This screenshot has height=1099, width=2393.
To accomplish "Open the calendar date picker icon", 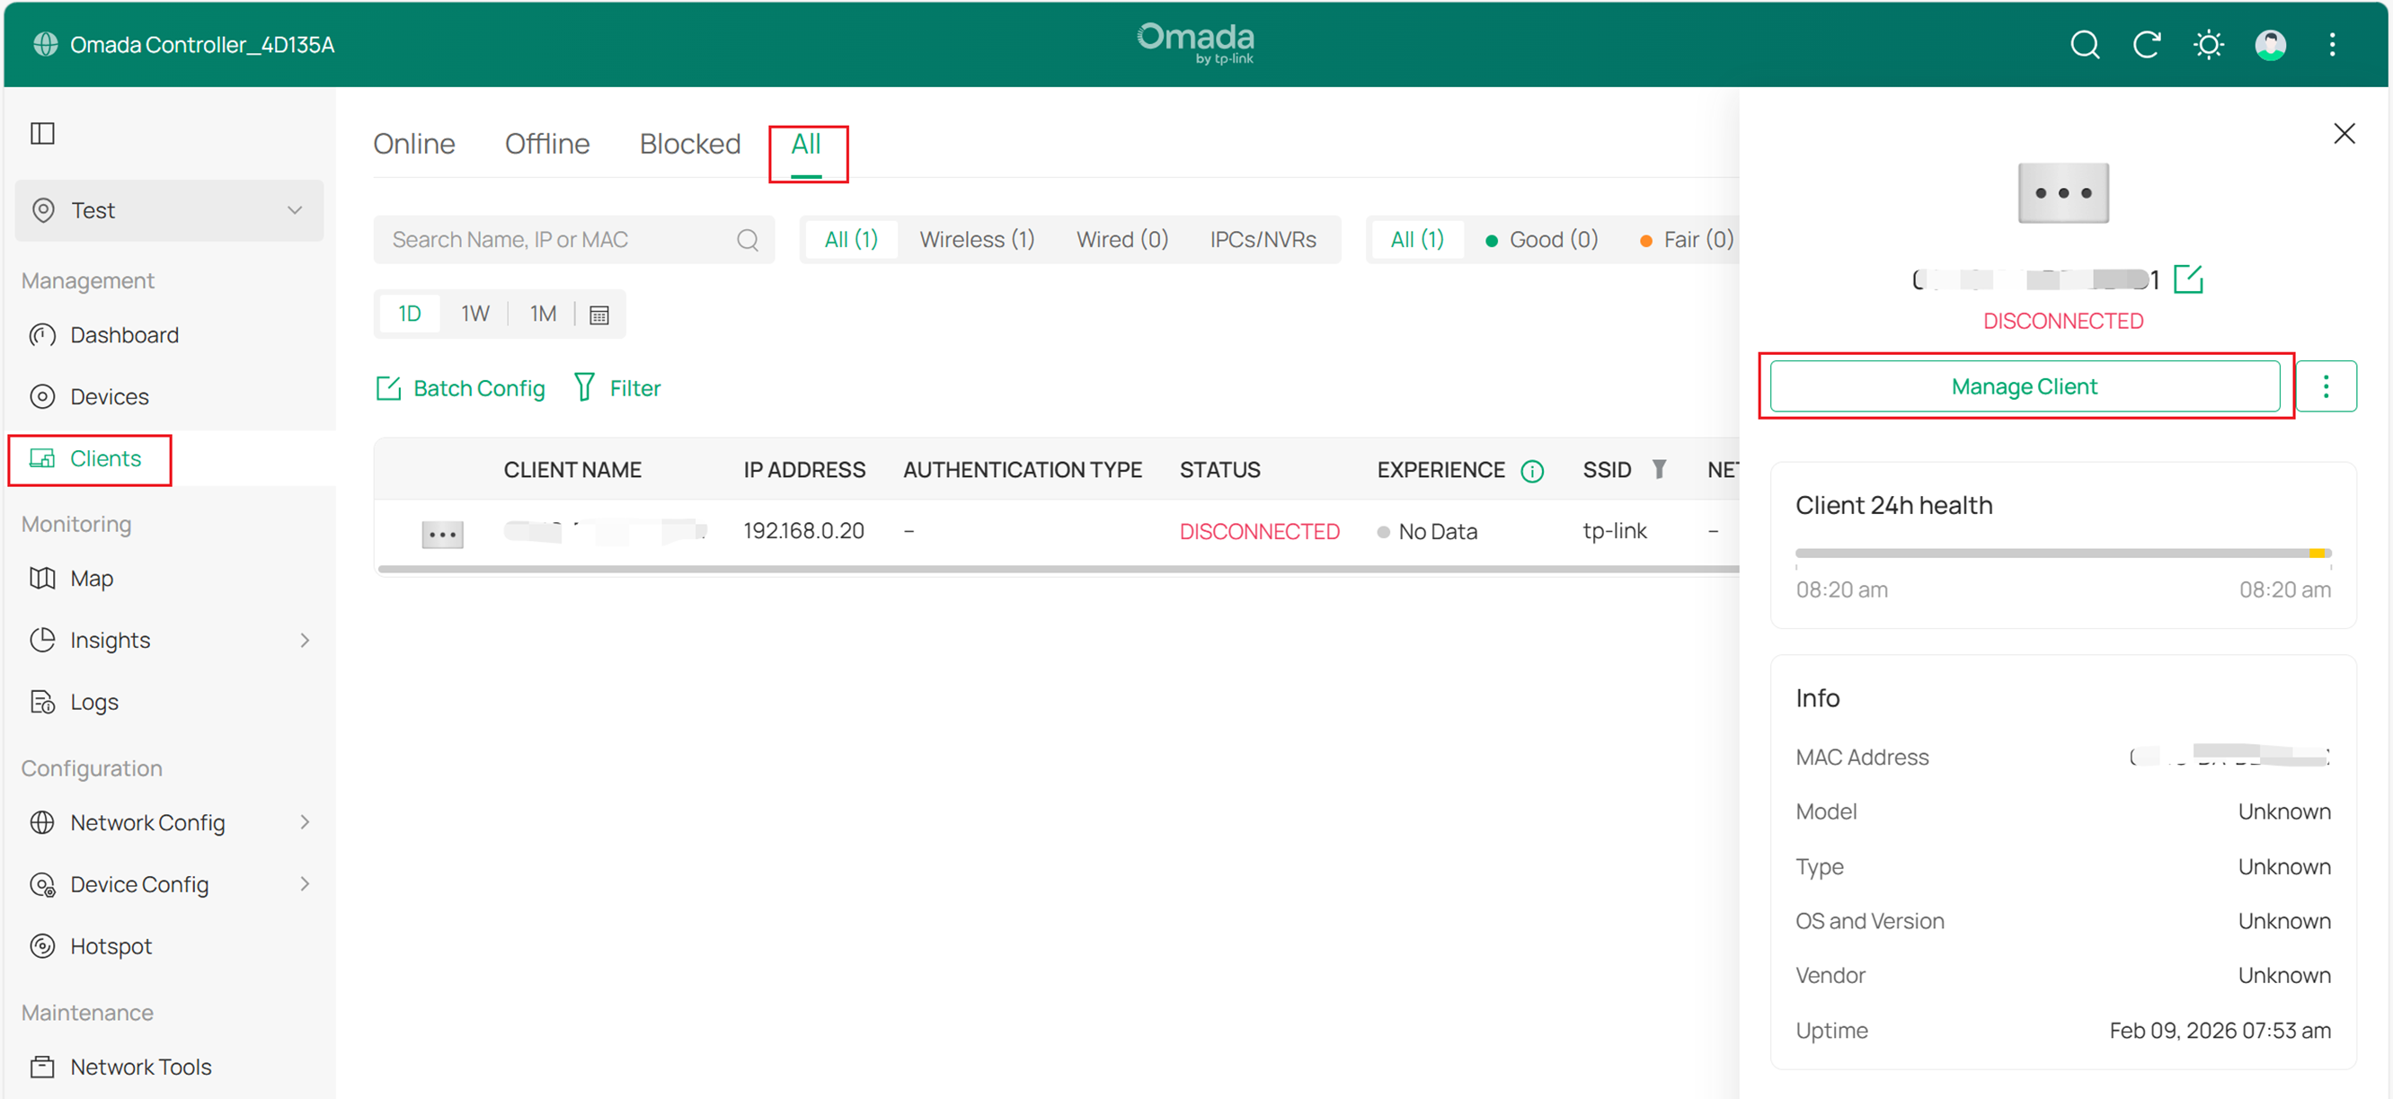I will pos(598,314).
